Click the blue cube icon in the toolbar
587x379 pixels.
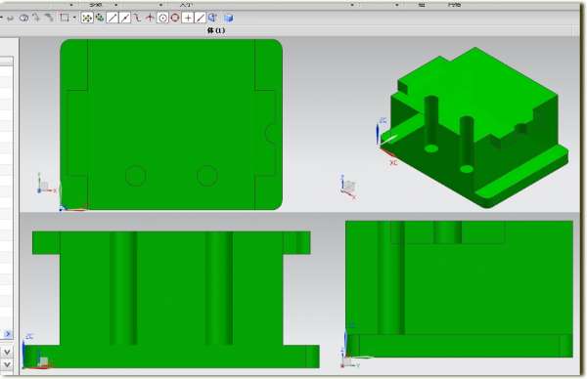pyautogui.click(x=229, y=18)
